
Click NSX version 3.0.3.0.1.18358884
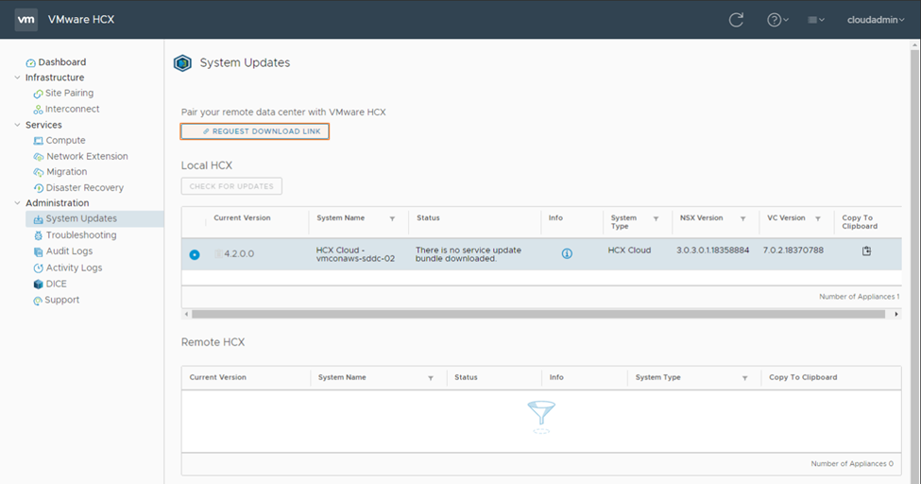point(712,250)
